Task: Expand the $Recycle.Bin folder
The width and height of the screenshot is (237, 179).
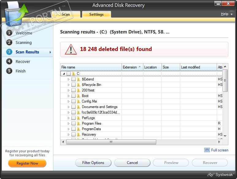Action: 69,85
